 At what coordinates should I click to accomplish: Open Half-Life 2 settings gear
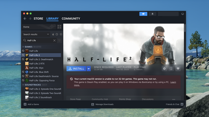(x=164, y=69)
